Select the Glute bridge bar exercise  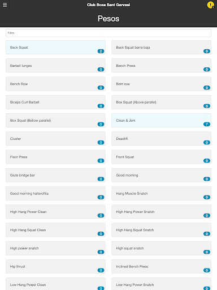point(55,175)
